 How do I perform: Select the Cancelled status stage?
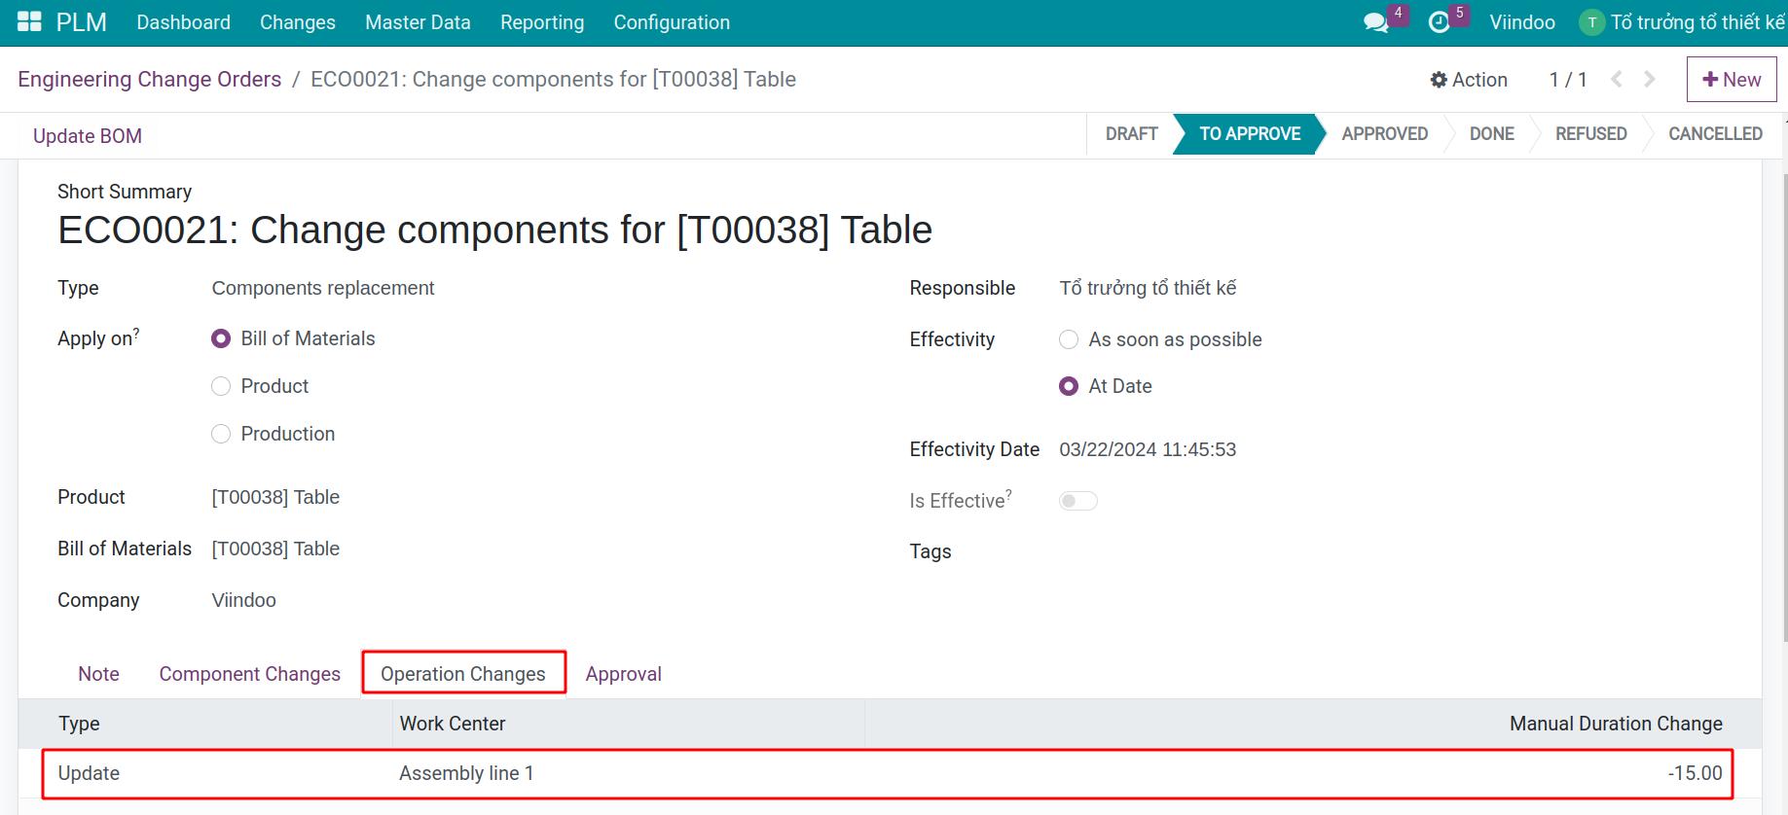[1716, 134]
